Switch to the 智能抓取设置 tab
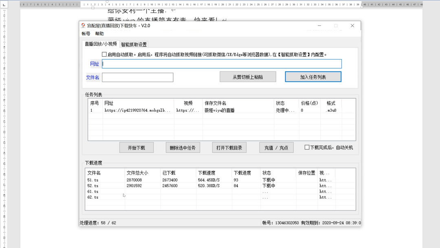 [x=134, y=44]
